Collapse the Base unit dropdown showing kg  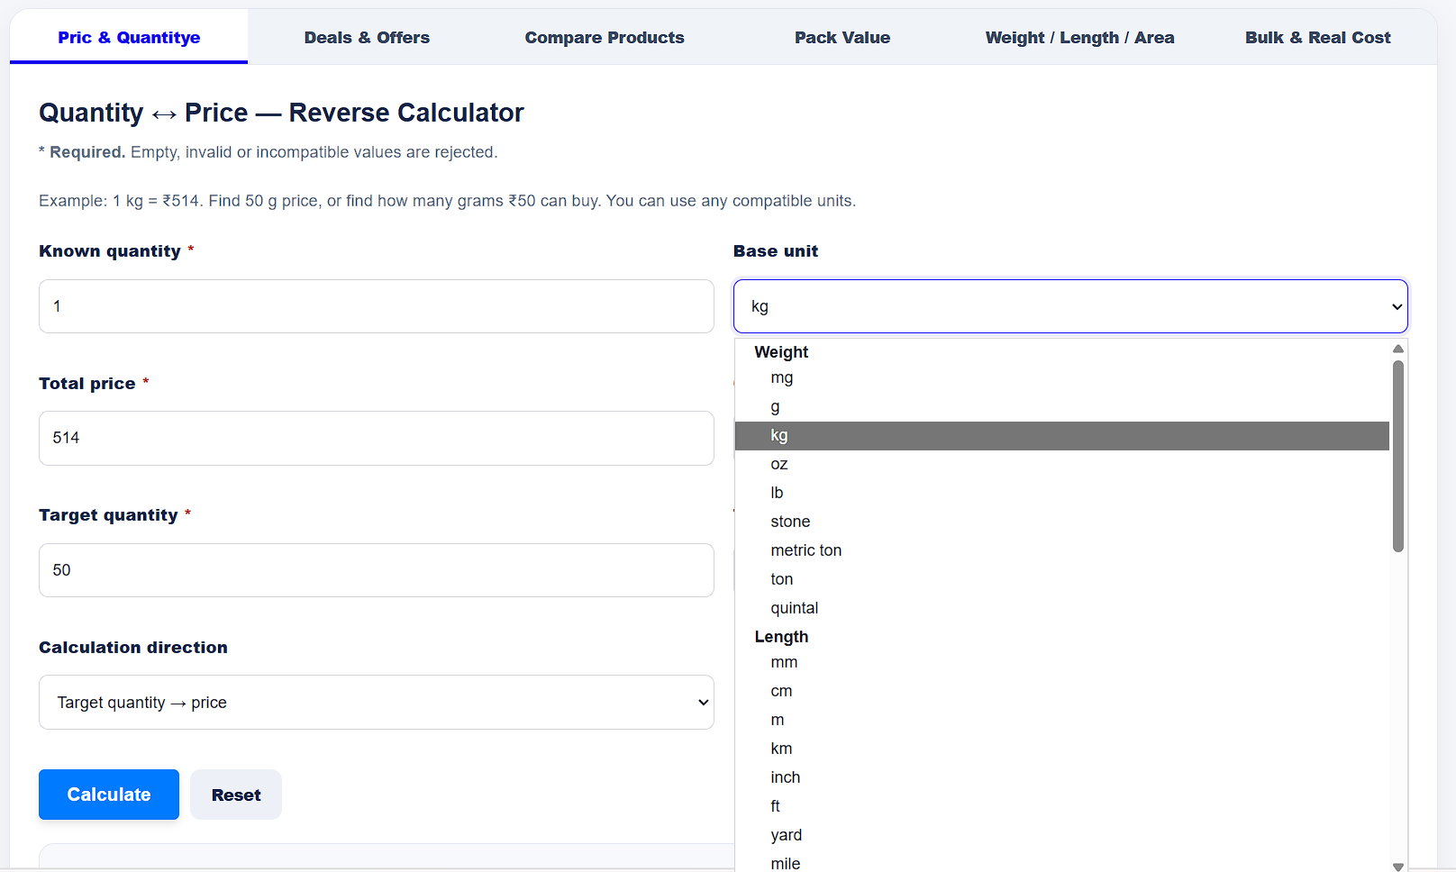tap(1070, 306)
